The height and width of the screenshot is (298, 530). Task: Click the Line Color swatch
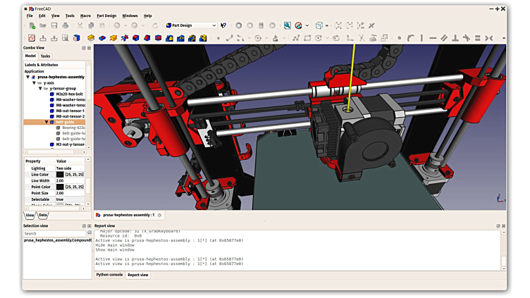tap(60, 174)
